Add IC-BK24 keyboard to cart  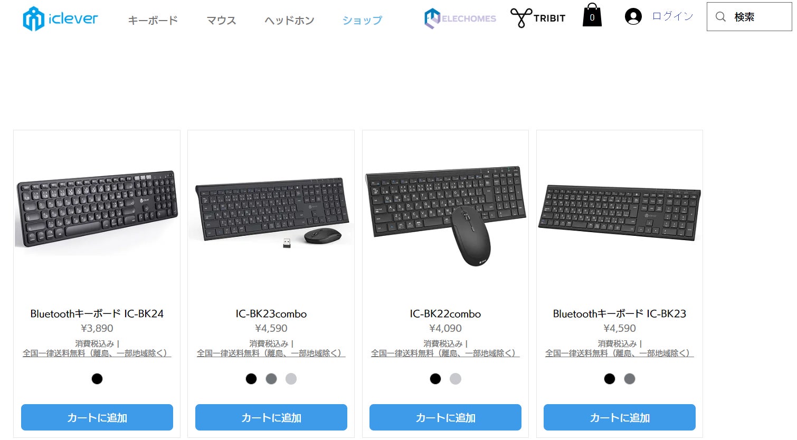click(97, 417)
